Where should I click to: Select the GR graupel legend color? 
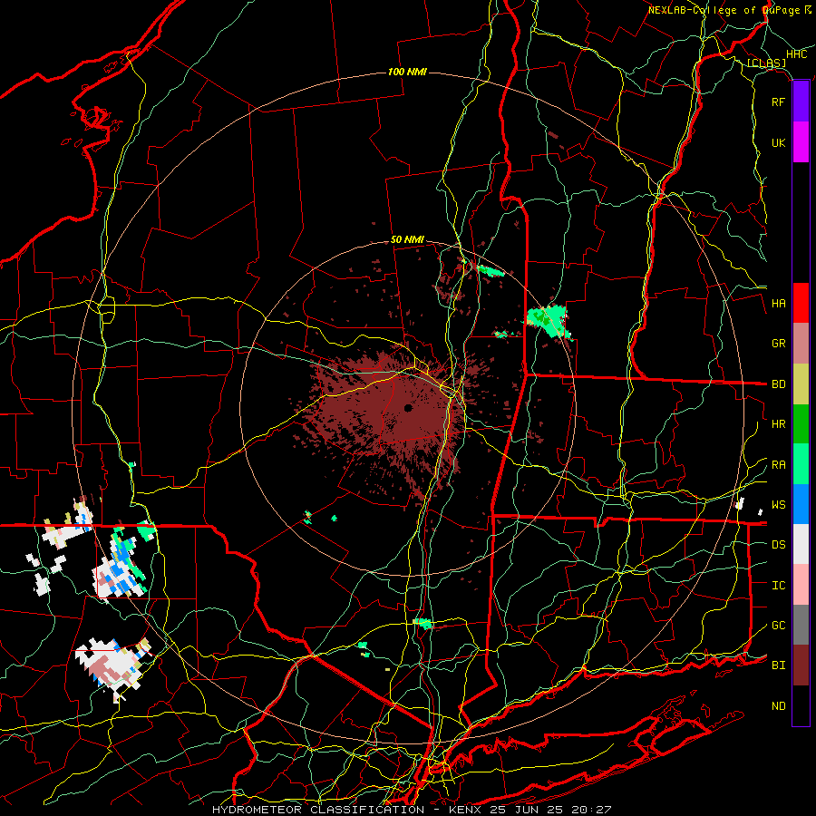point(801,344)
